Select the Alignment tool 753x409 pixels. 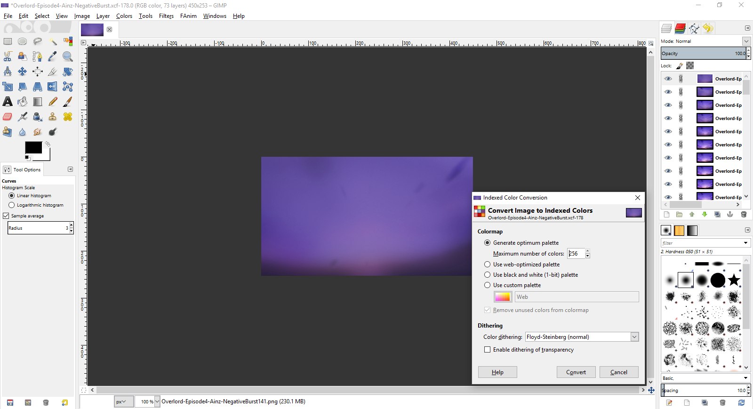click(38, 72)
